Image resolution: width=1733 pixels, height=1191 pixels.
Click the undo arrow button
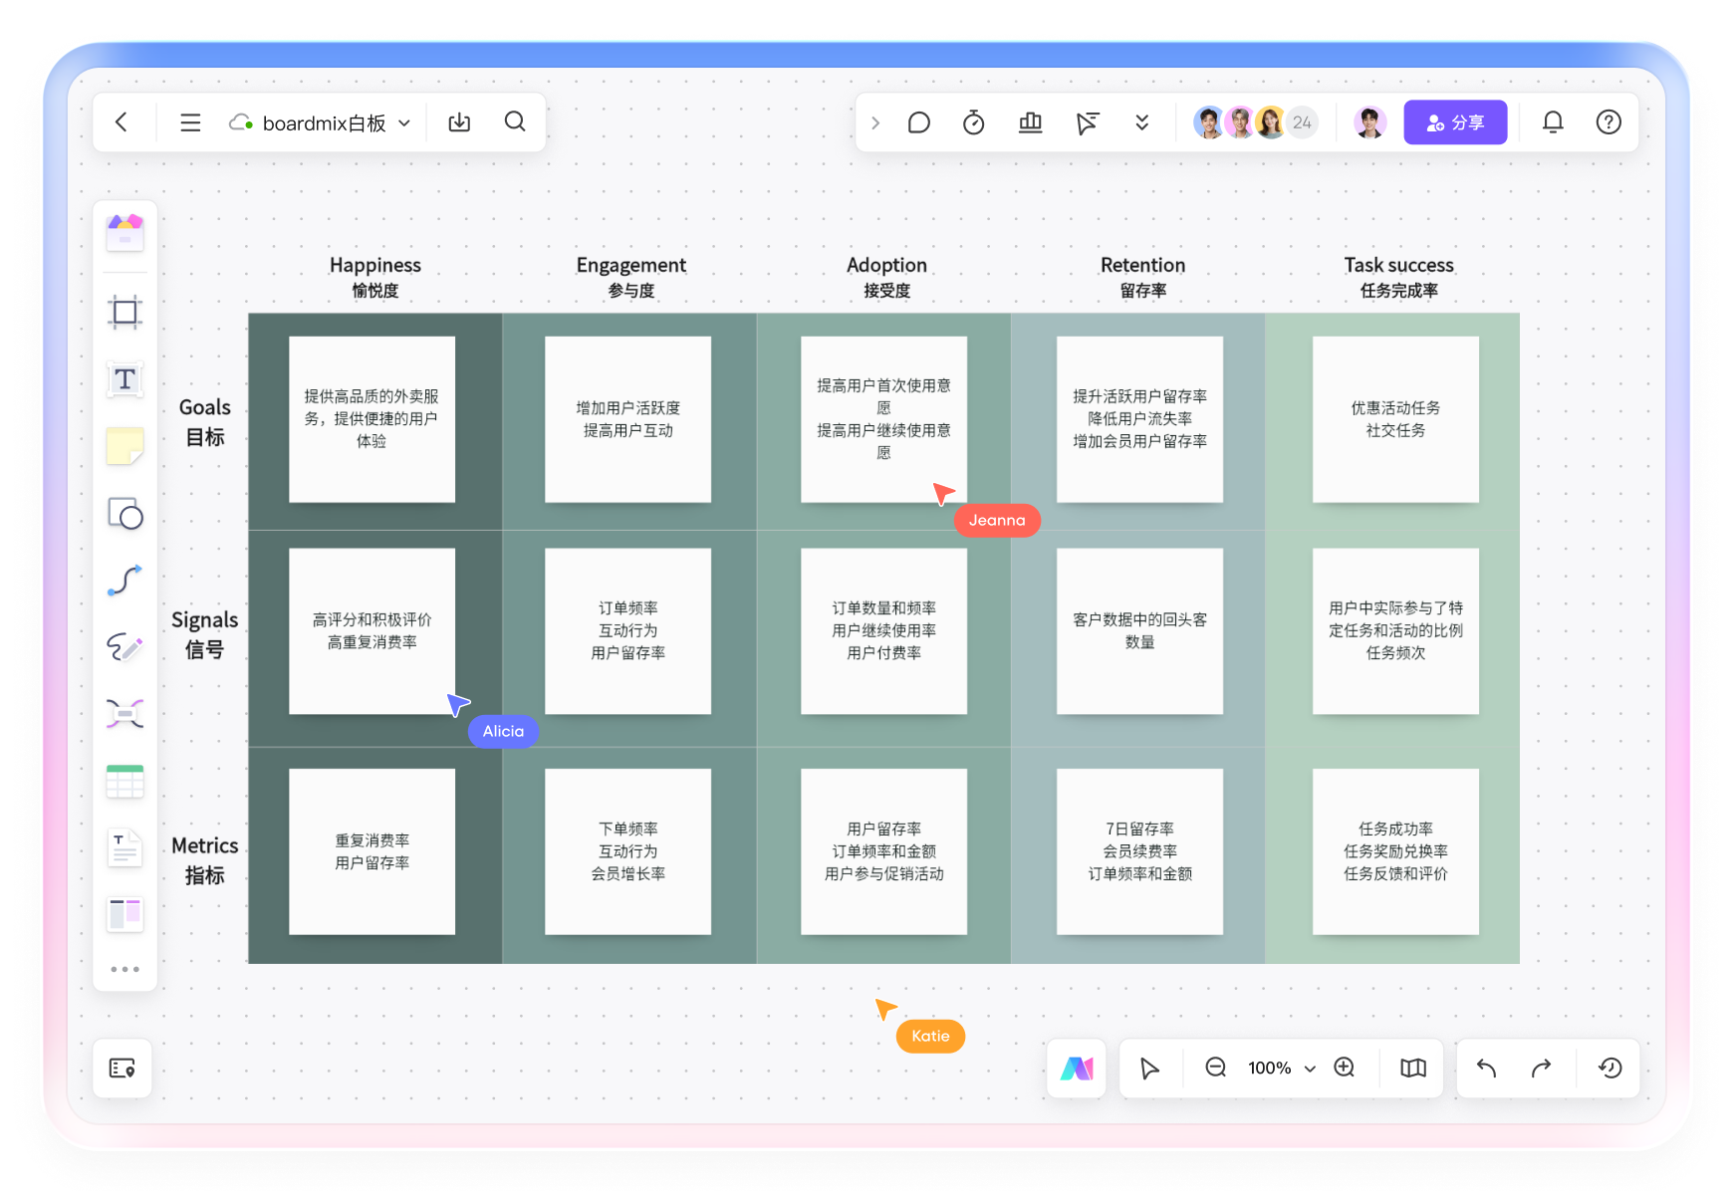pyautogui.click(x=1486, y=1069)
